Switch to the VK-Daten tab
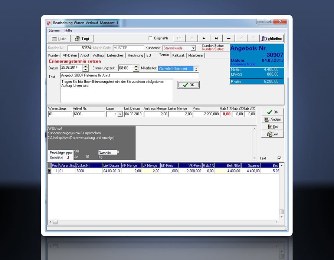 point(70,55)
